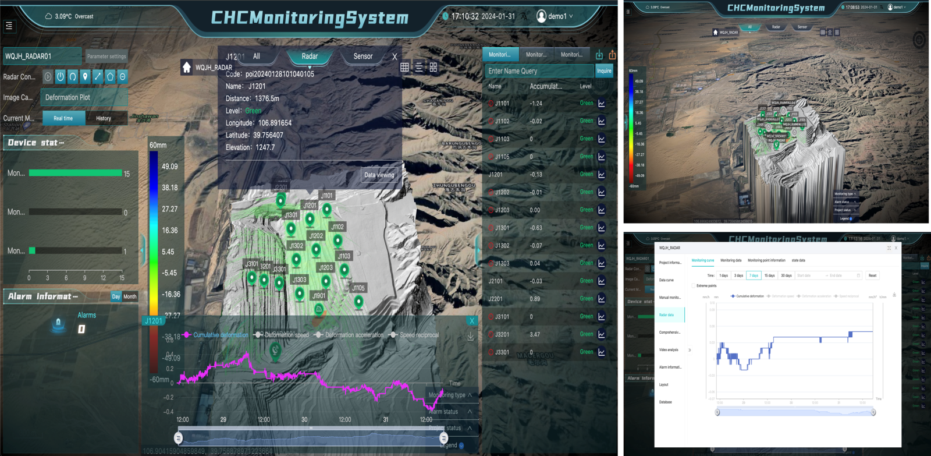Switch to grid table view icon
The width and height of the screenshot is (931, 456).
coord(404,68)
